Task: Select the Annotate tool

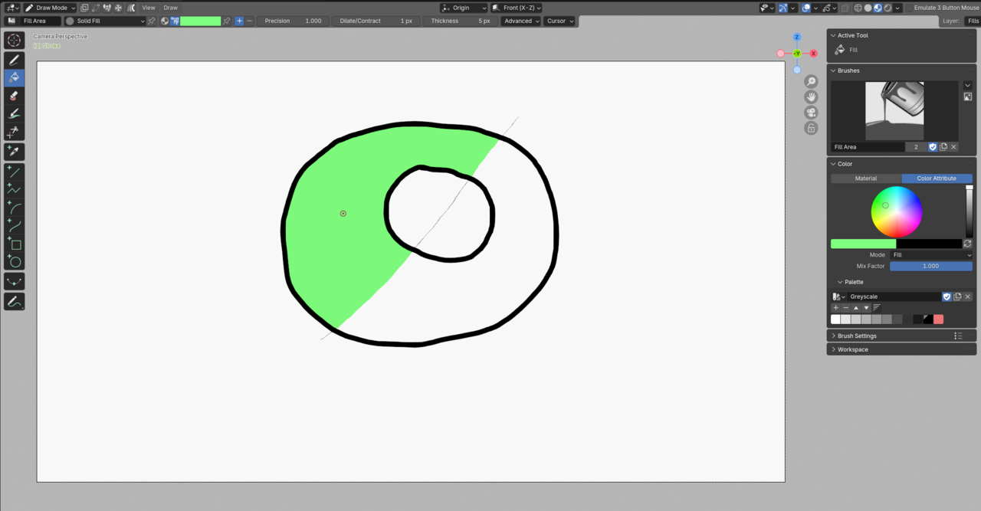Action: pos(14,302)
